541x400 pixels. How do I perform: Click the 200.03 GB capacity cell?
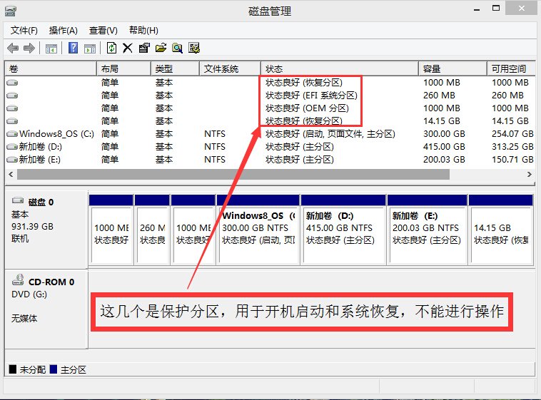tap(444, 160)
